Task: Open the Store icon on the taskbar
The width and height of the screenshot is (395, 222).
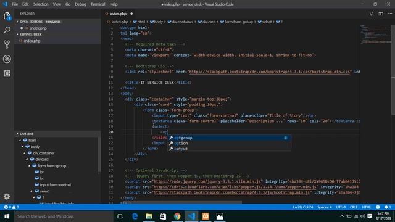Action: pyautogui.click(x=163, y=216)
